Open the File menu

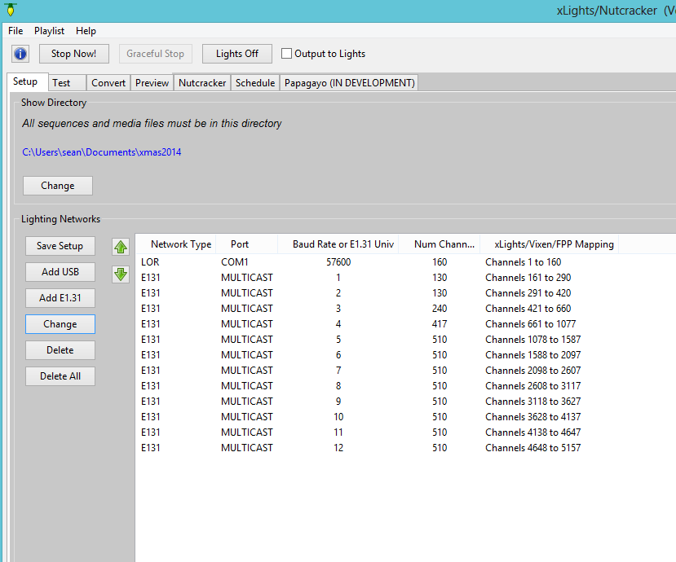pos(15,31)
